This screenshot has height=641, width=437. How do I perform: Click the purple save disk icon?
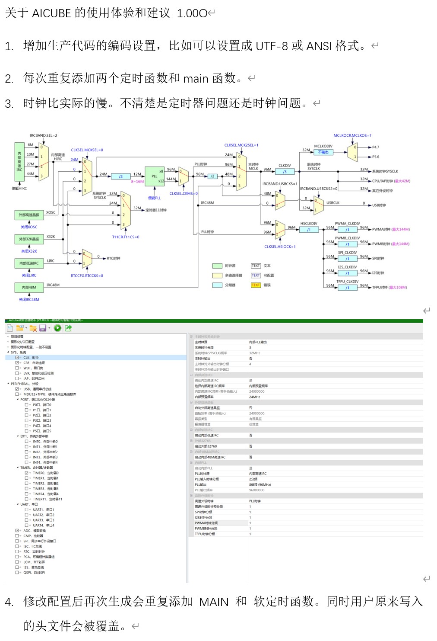click(x=43, y=328)
